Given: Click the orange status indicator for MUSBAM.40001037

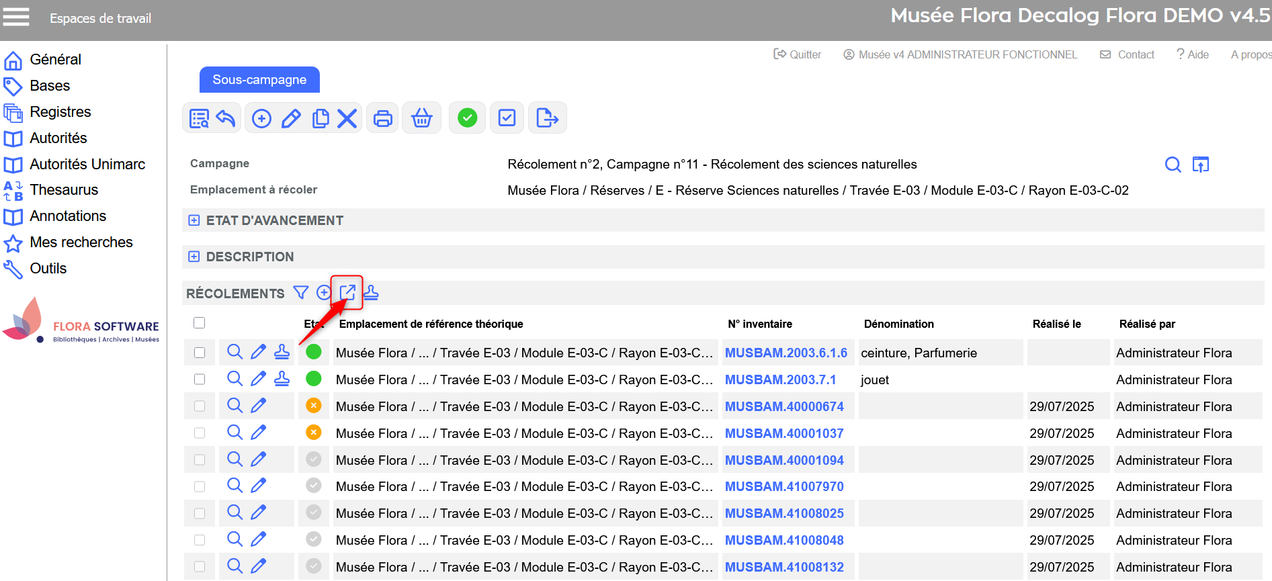Looking at the screenshot, I should coord(313,433).
